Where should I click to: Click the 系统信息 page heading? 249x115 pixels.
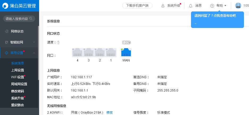53,21
